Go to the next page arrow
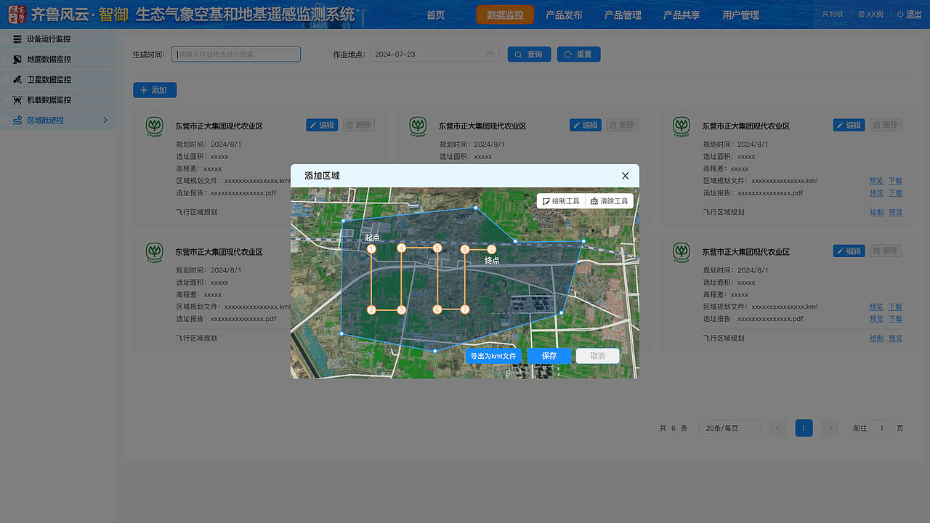Screen dimensions: 930x523 pos(830,428)
